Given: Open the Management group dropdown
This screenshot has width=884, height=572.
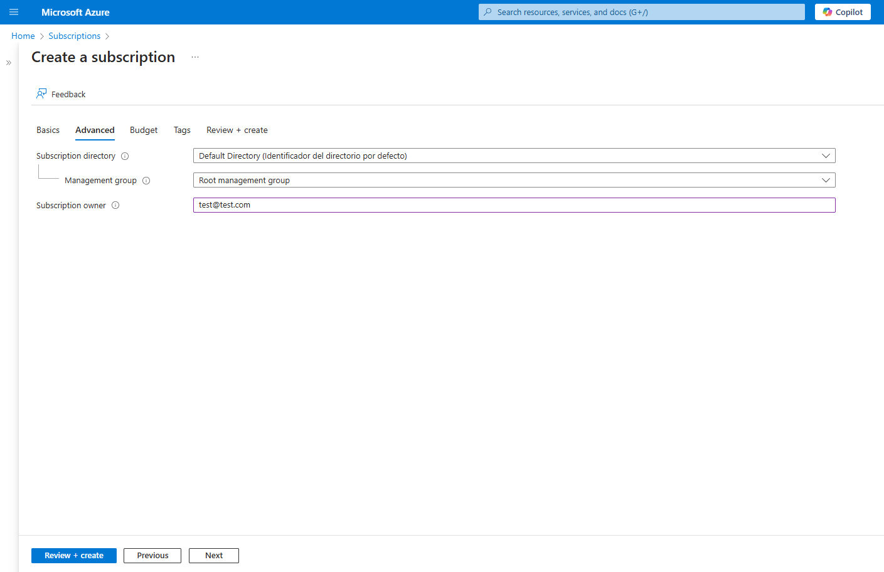Looking at the screenshot, I should coord(514,180).
